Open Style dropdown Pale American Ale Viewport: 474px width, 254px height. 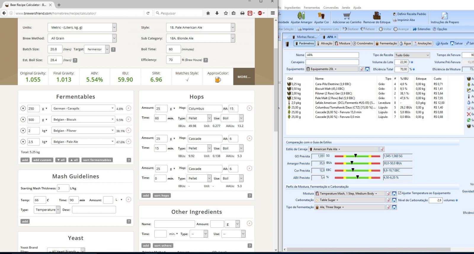(200, 28)
